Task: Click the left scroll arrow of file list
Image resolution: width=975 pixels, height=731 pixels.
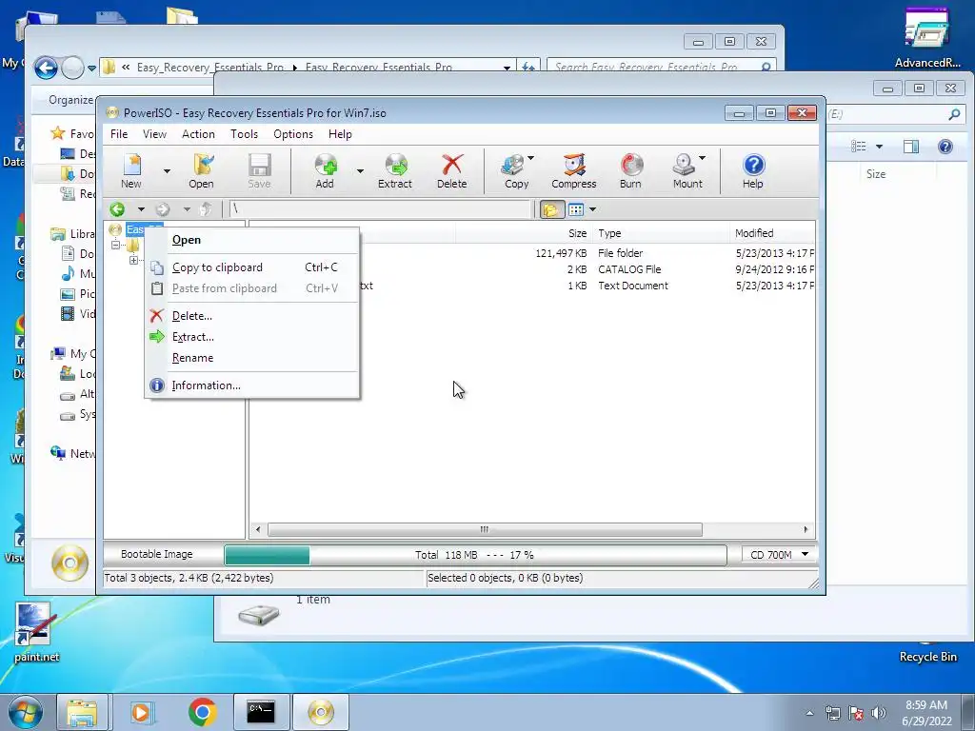Action: point(258,529)
